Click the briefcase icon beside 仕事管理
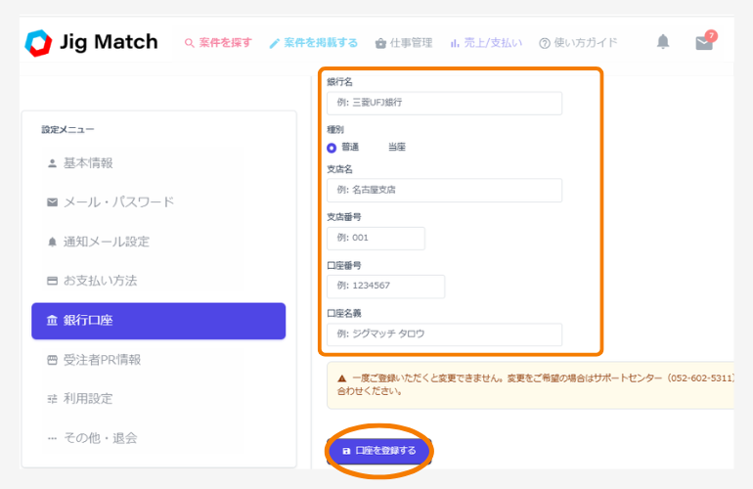This screenshot has width=753, height=489. coord(380,43)
